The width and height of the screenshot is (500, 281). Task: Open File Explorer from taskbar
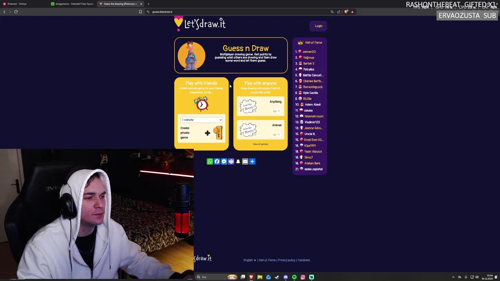[x=260, y=277]
